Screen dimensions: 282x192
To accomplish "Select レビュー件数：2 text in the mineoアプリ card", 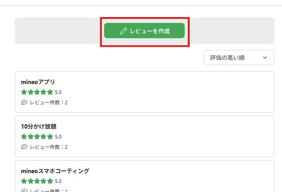I will (x=49, y=103).
